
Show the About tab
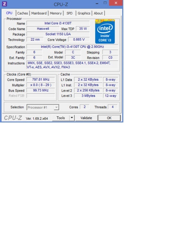click(98, 13)
